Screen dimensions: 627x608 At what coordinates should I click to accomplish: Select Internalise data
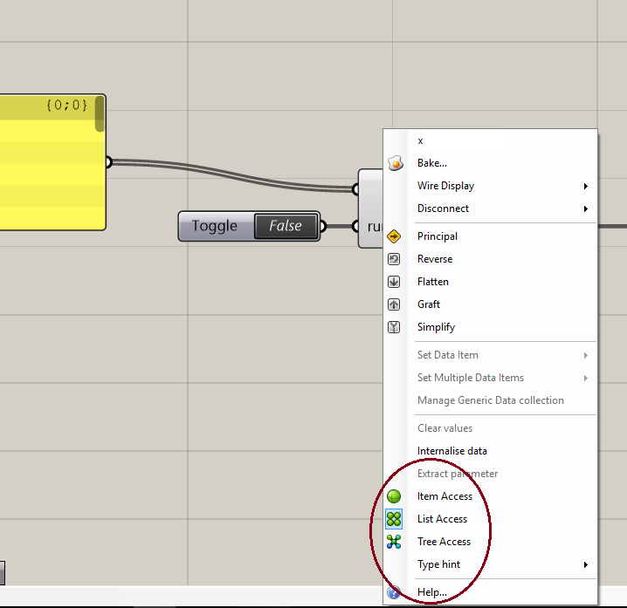491,451
